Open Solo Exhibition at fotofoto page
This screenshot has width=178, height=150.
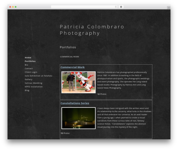click(x=38, y=76)
